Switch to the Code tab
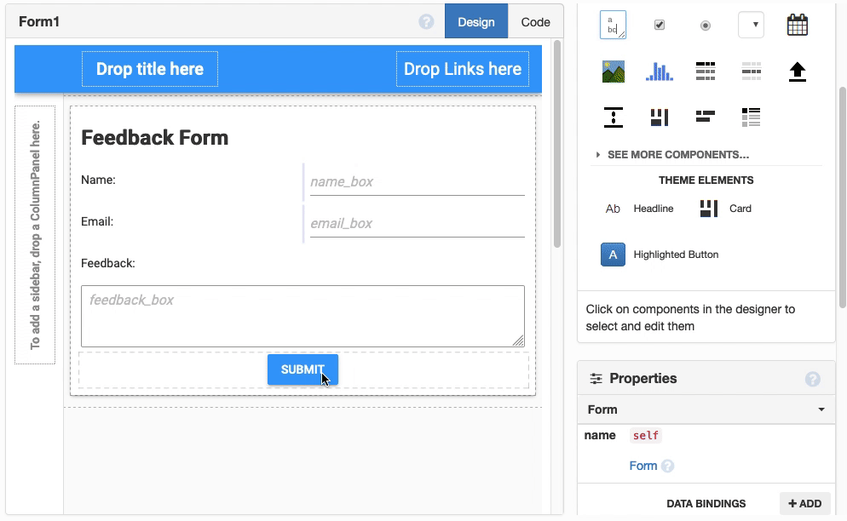 tap(535, 21)
